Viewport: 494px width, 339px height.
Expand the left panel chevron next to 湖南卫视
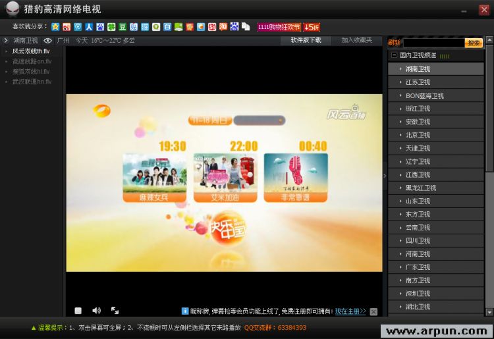(x=6, y=41)
